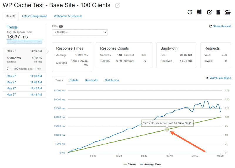
Task: Open the May 27 11:43 AM run
Action: tap(24, 95)
